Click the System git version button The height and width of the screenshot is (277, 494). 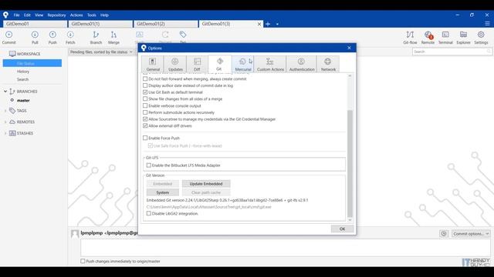click(163, 192)
